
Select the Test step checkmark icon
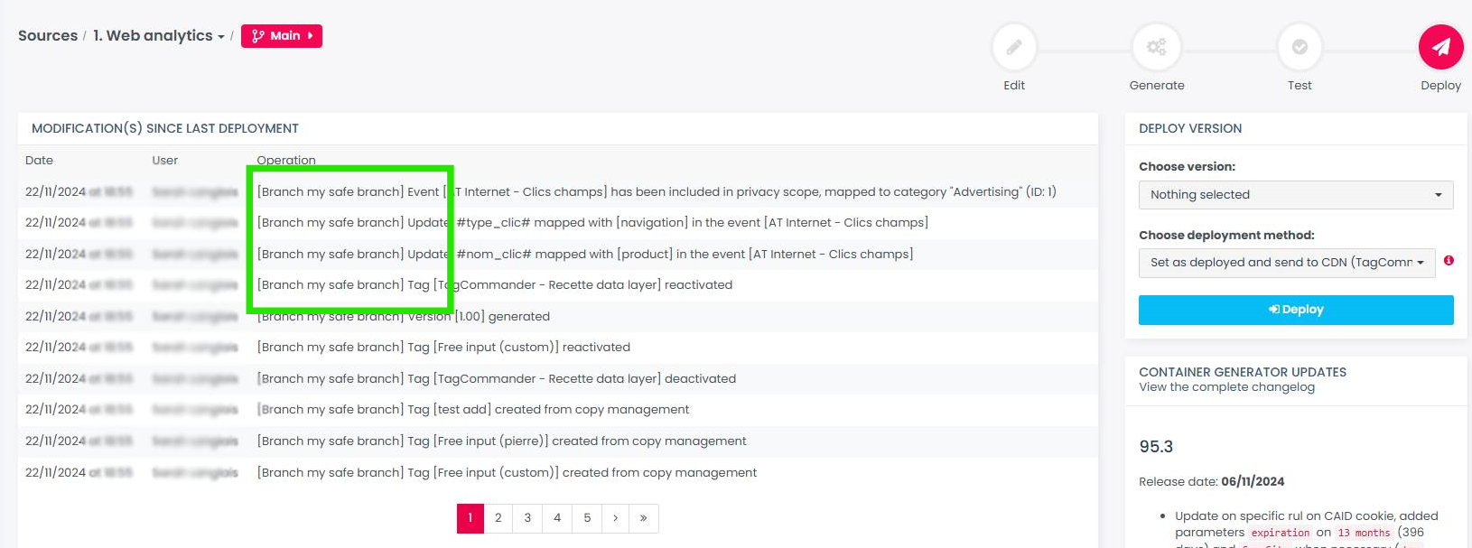point(1300,47)
